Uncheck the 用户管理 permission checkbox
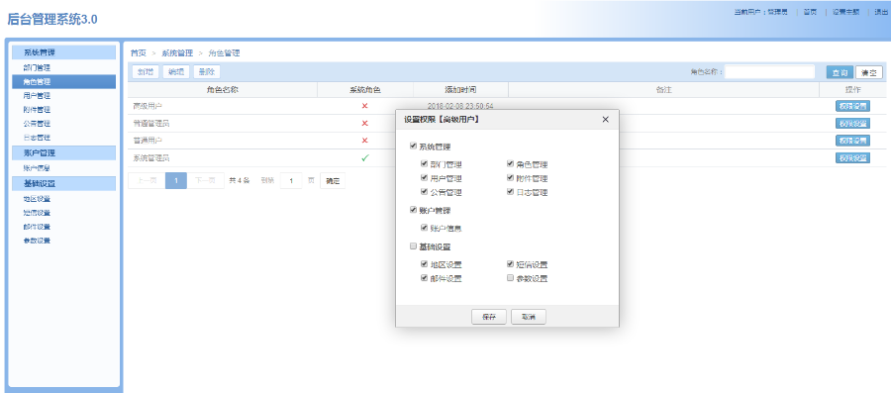Viewport: 891px width, 393px height. click(424, 178)
